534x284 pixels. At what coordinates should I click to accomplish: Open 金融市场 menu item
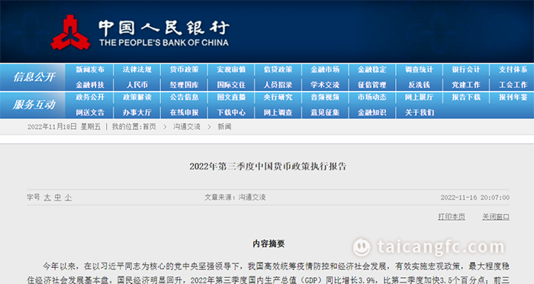tap(325, 69)
